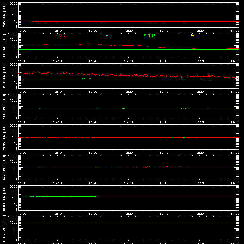The width and height of the screenshot is (244, 244).
Task: Click the 13:10 time label below 410 MHz plot
Action: coord(57,61)
